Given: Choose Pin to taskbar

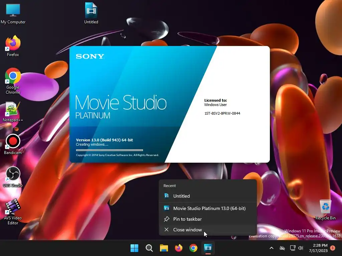Looking at the screenshot, I should pos(208,219).
